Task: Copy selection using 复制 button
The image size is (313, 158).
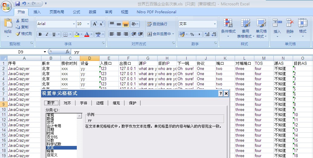Action: pos(22,27)
